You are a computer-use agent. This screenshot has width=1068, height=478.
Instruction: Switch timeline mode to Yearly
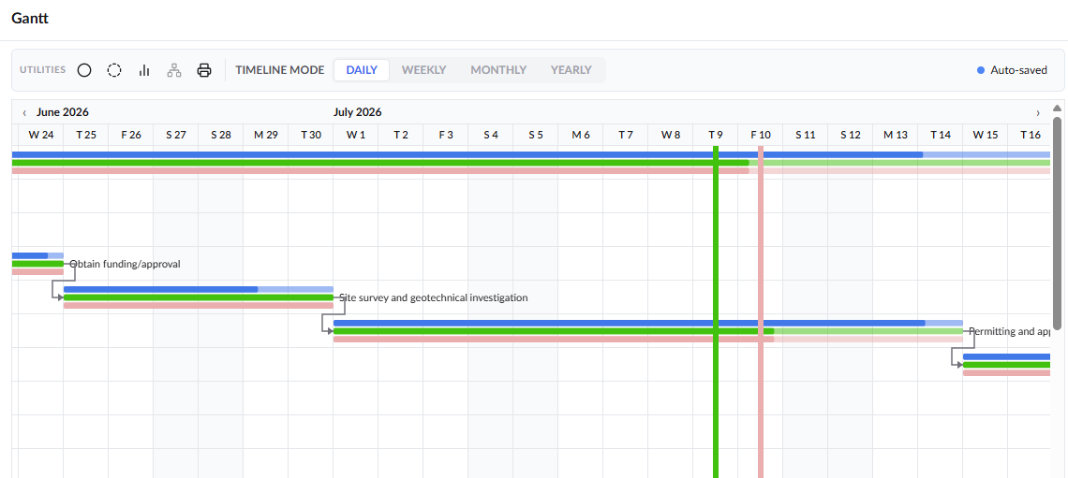tap(571, 70)
